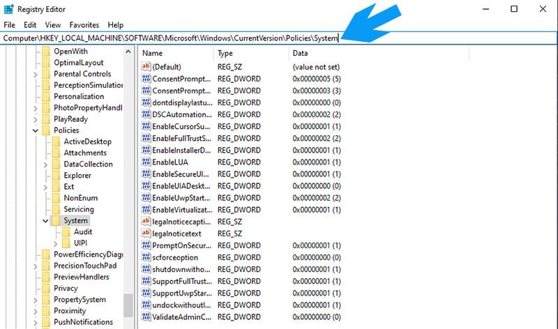Open the Edit menu
This screenshot has width=558, height=329.
30,25
